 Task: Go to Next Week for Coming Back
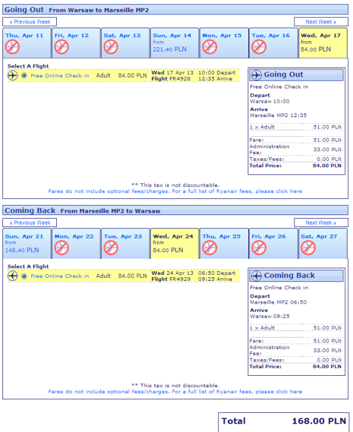(x=321, y=223)
